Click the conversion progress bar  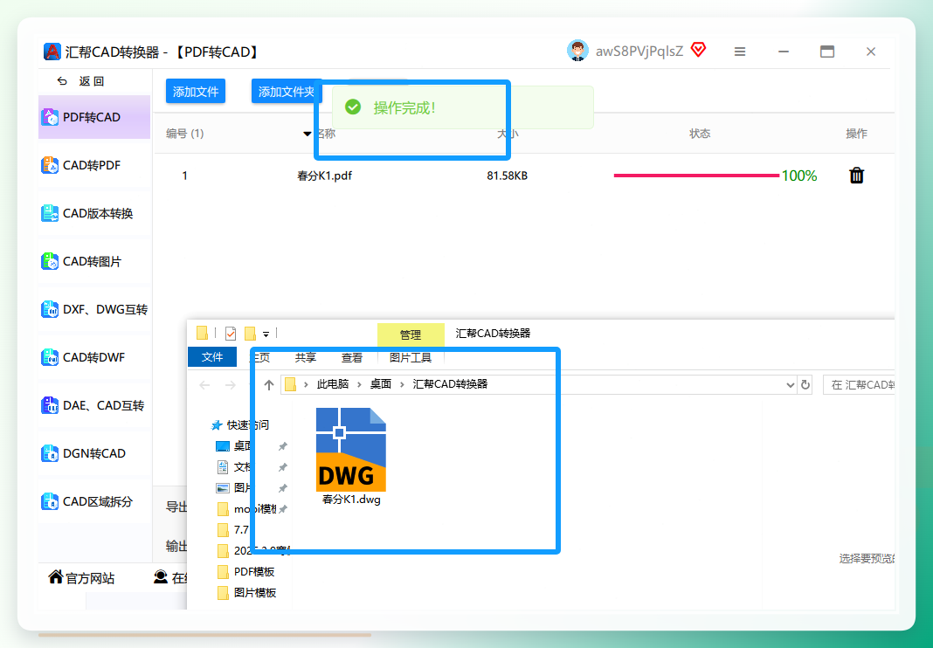(696, 176)
